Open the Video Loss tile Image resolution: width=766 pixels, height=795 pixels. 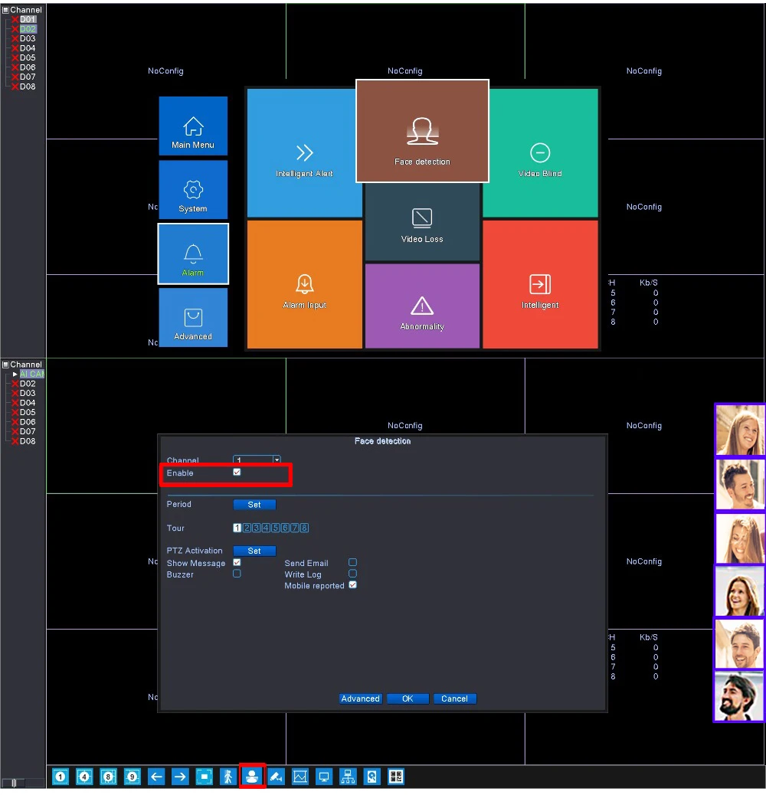(422, 222)
